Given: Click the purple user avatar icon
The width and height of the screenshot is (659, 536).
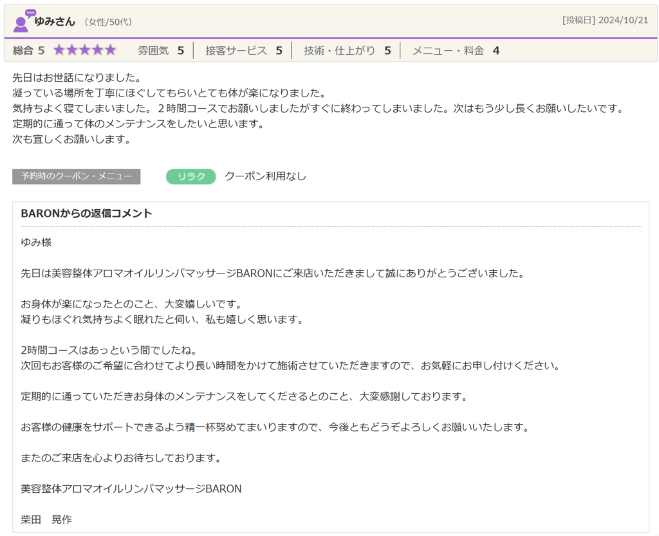Looking at the screenshot, I should [24, 21].
